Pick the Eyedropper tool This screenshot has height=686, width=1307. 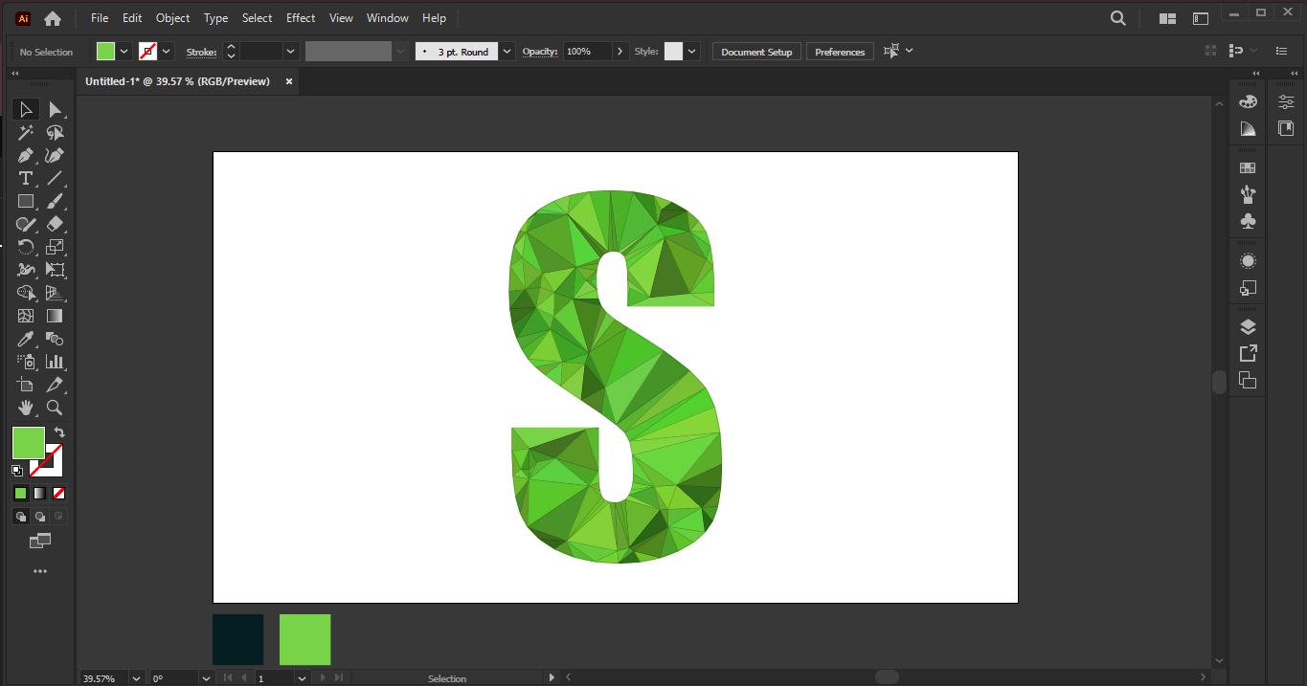(x=25, y=339)
